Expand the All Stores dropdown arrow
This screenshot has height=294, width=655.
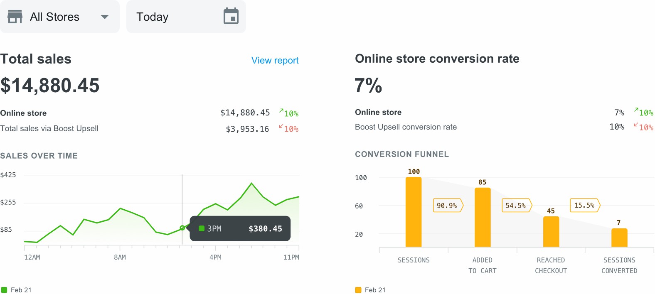(105, 17)
